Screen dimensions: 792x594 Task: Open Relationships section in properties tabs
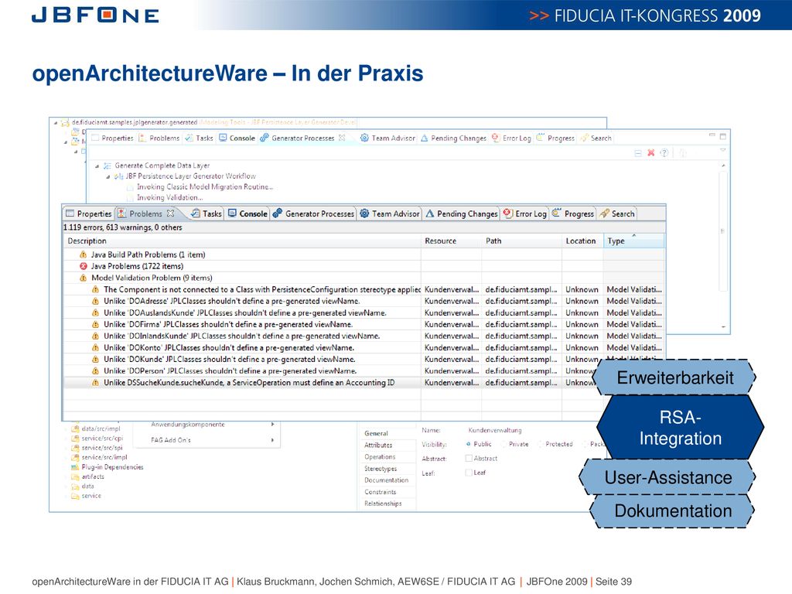[x=383, y=504]
